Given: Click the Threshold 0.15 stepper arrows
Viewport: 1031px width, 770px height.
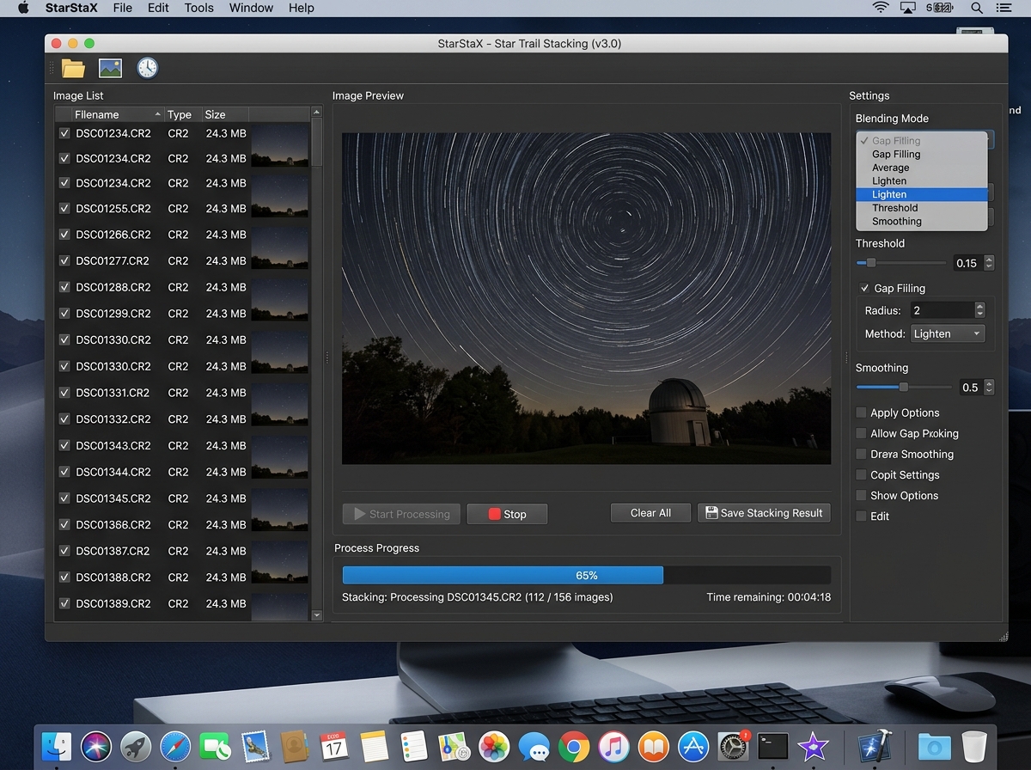Looking at the screenshot, I should pos(990,263).
